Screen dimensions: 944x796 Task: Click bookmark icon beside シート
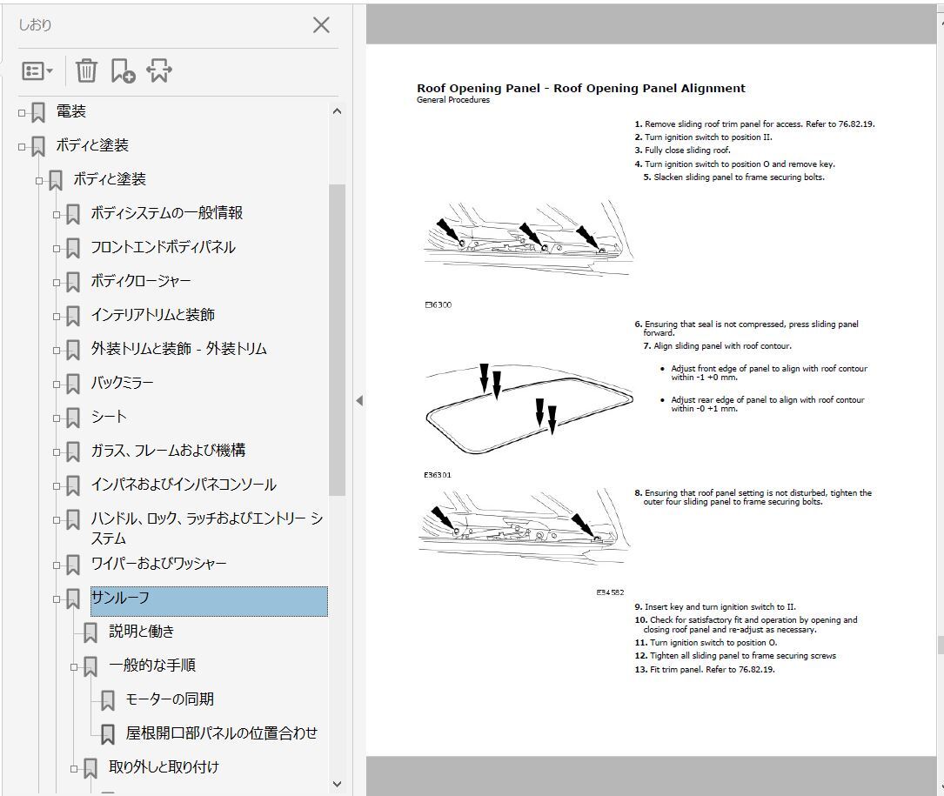(73, 418)
